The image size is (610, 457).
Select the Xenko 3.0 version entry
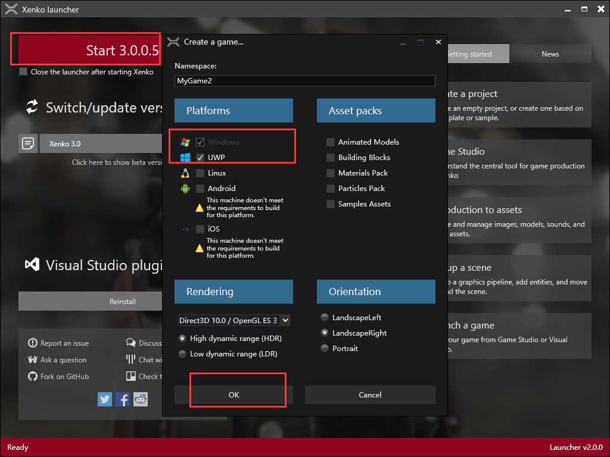(x=101, y=143)
